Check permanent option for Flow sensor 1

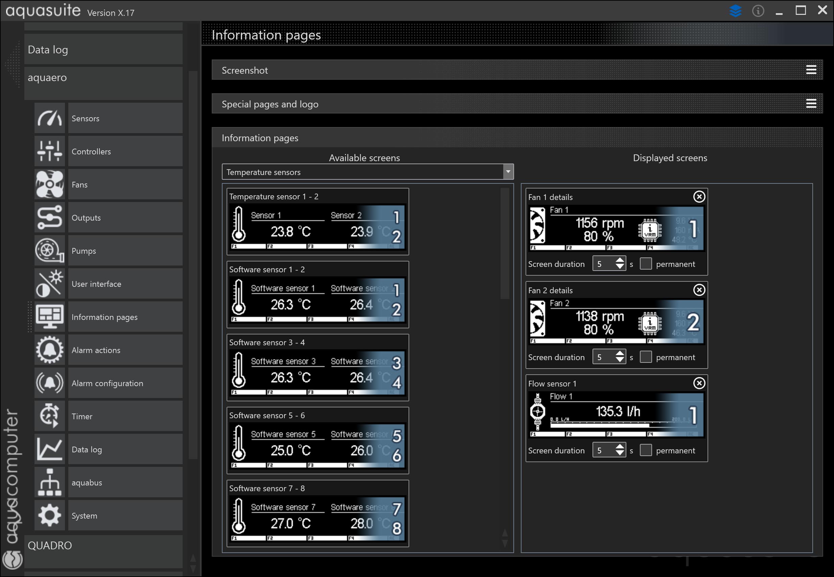point(646,450)
